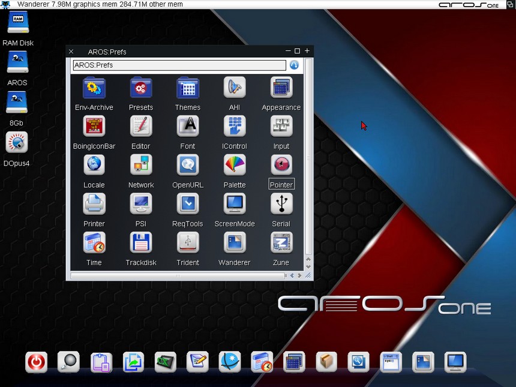Click the parent directory button beside path
This screenshot has width=516, height=387.
(294, 65)
